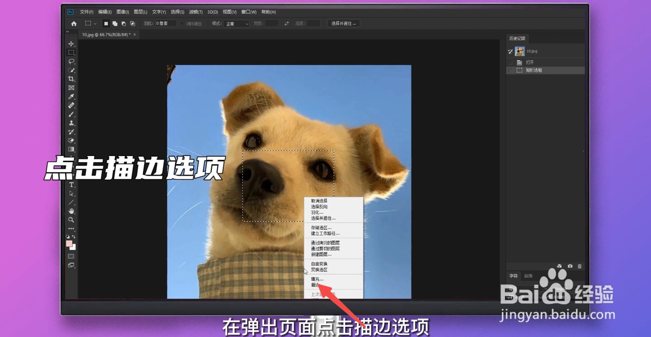Close the 10.jpg document tab

[x=135, y=35]
